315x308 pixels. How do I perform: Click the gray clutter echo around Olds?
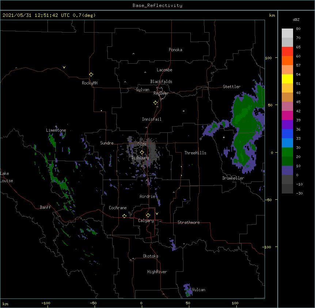click(142, 152)
